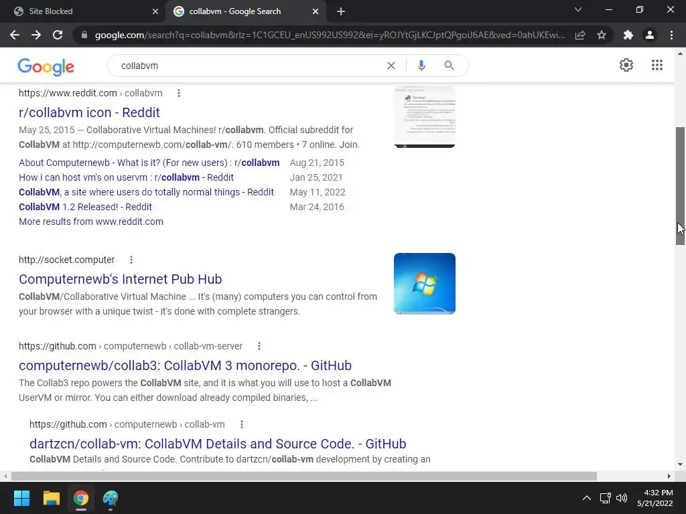Go to Google home via logo

click(x=46, y=67)
